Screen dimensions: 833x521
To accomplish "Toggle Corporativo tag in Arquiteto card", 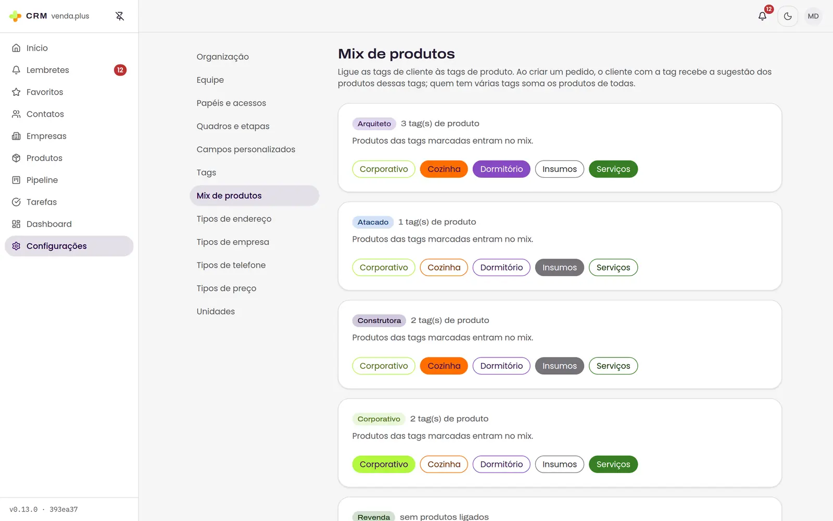I will point(384,169).
